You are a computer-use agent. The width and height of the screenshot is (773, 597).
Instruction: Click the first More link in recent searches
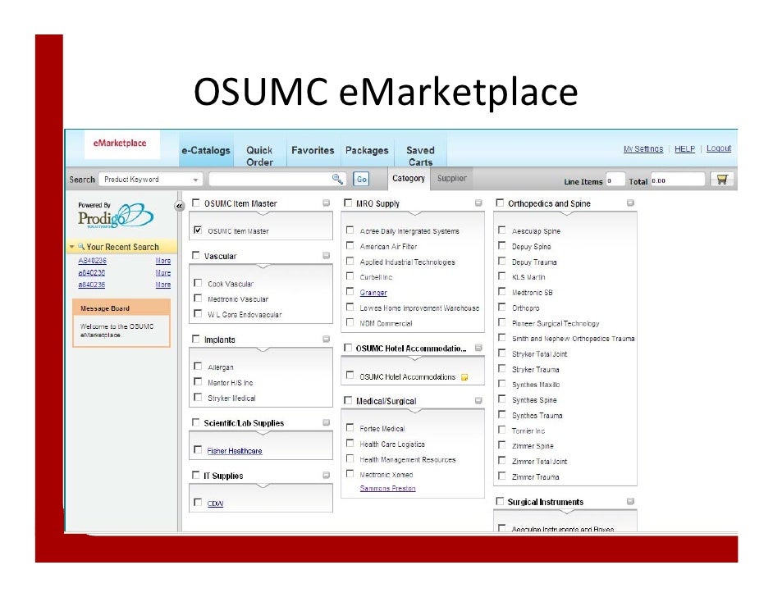tap(163, 261)
